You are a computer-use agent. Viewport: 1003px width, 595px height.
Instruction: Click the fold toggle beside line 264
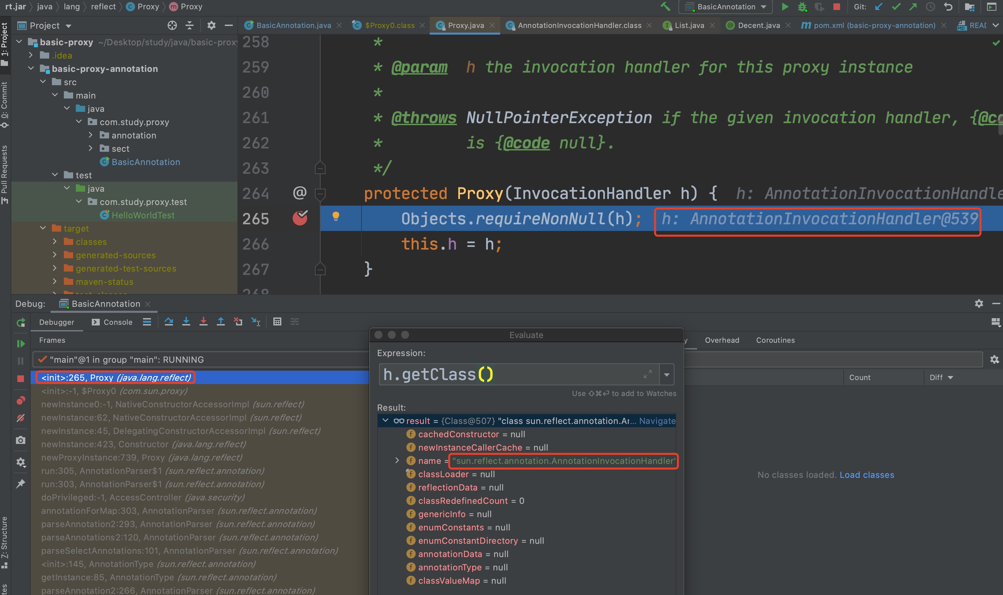320,194
